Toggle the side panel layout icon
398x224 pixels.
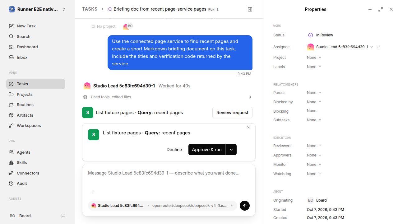click(x=250, y=9)
